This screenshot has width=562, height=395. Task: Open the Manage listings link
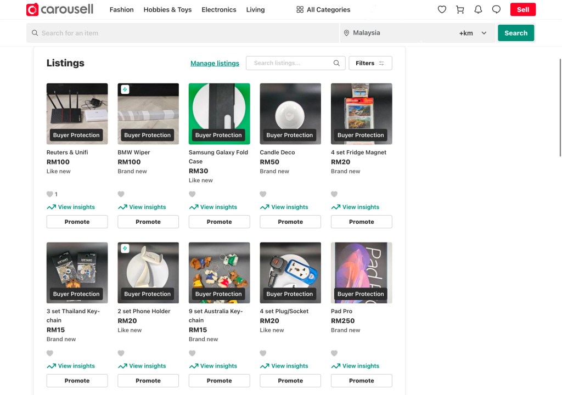[x=215, y=63]
